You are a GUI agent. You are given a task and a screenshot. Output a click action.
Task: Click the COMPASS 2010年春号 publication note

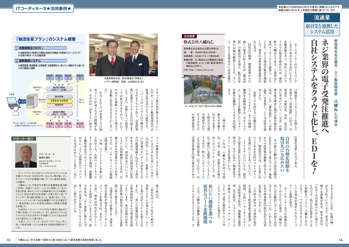coord(310,9)
